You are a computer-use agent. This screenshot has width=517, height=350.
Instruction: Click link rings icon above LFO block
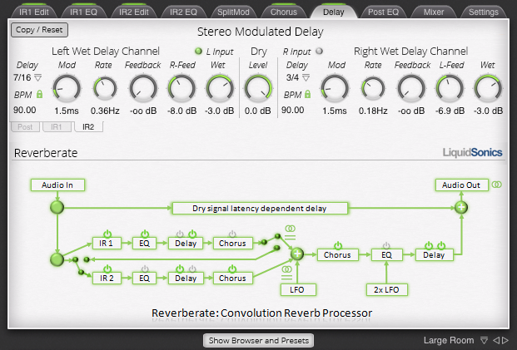point(287,269)
